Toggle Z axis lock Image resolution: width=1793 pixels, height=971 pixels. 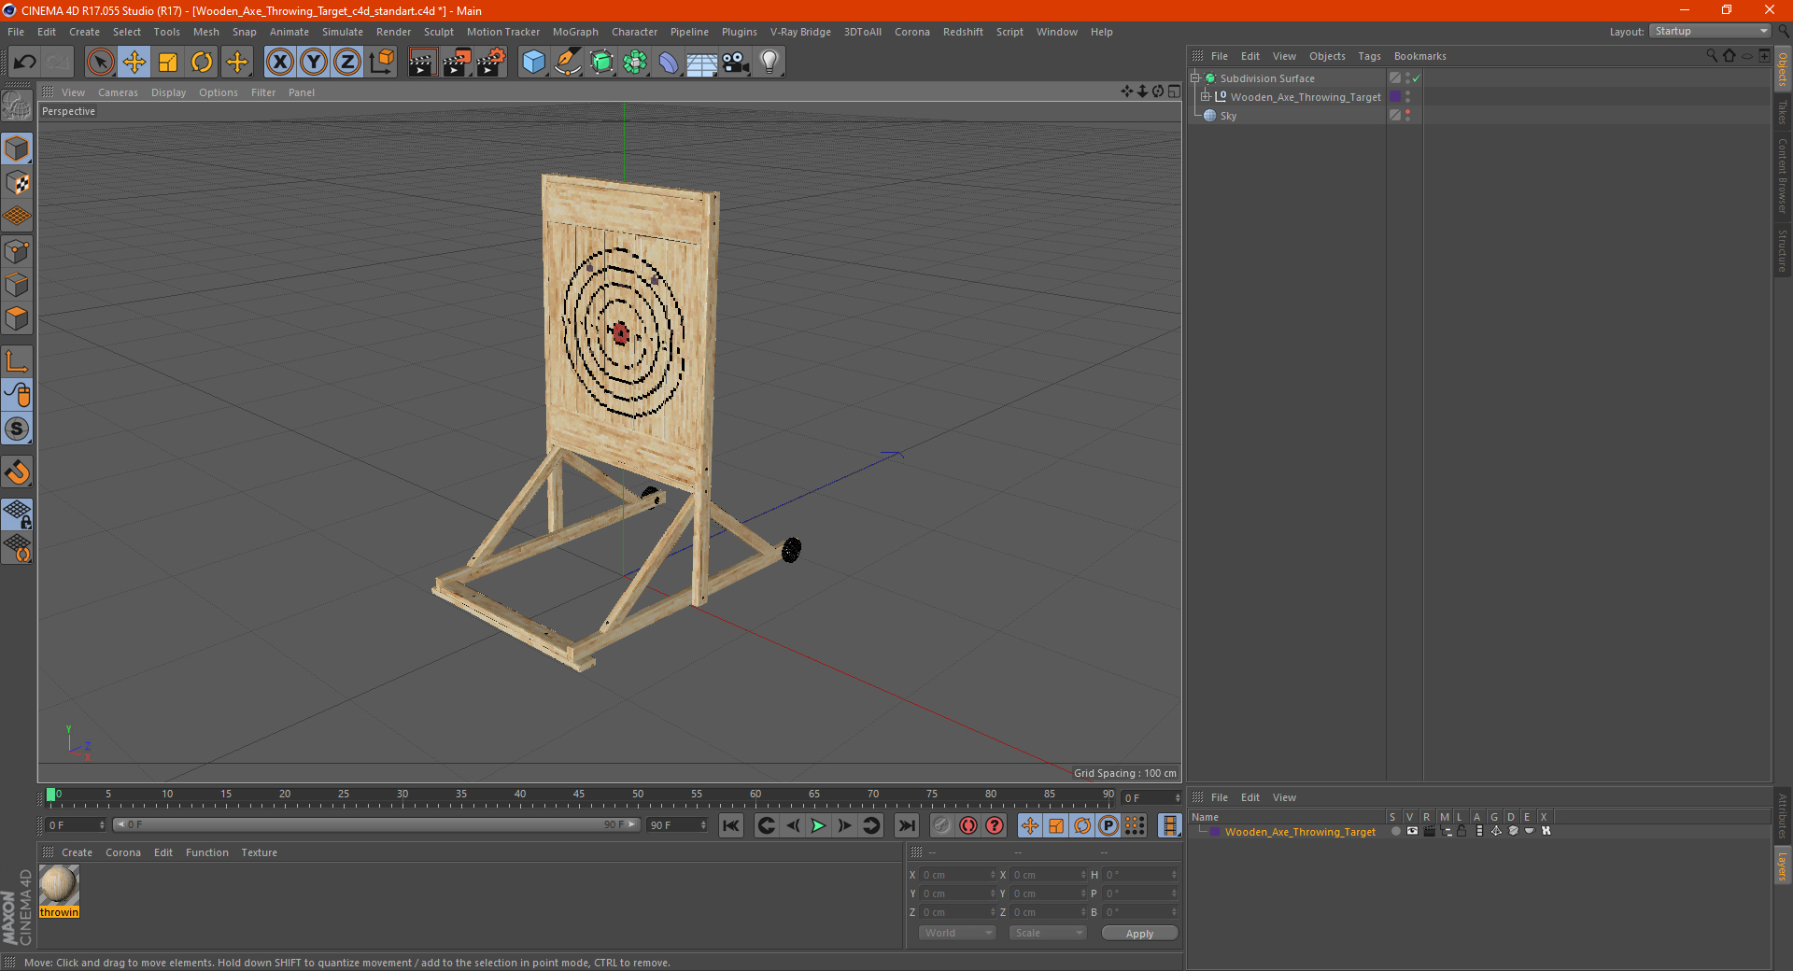[347, 63]
